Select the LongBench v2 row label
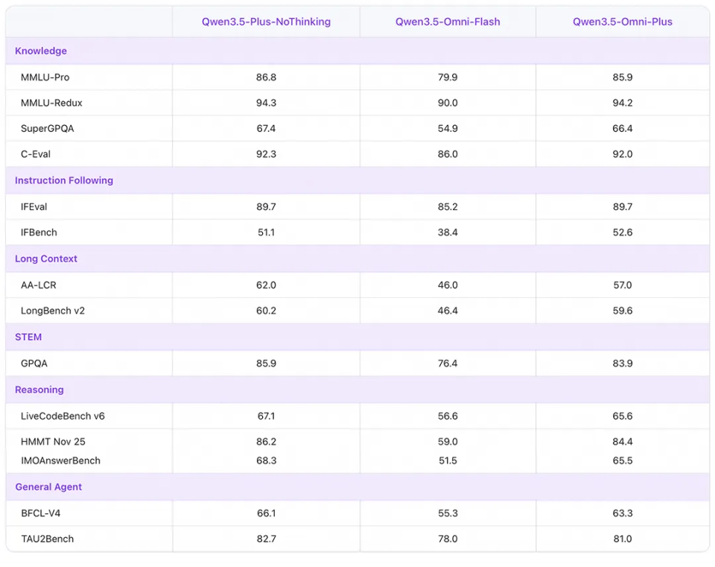Screen dimensions: 715x567 (x=53, y=310)
